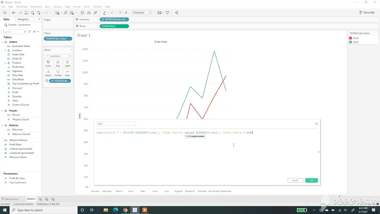Pause auto updates toolbar icon

pos(39,13)
